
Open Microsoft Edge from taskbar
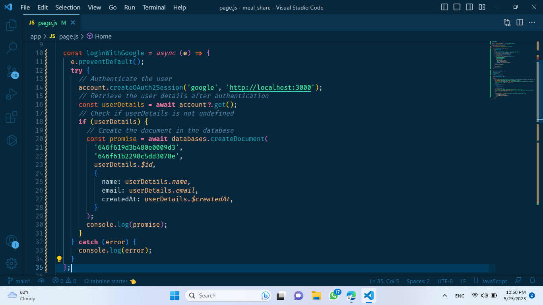click(351, 295)
